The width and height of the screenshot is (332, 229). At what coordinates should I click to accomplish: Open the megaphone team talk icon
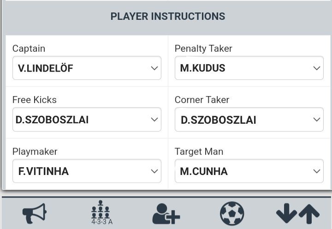click(x=35, y=214)
